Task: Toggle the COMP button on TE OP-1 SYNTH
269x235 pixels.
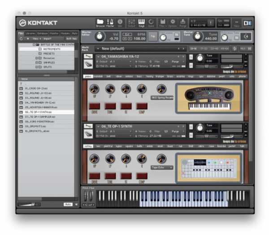Action: click(142, 176)
